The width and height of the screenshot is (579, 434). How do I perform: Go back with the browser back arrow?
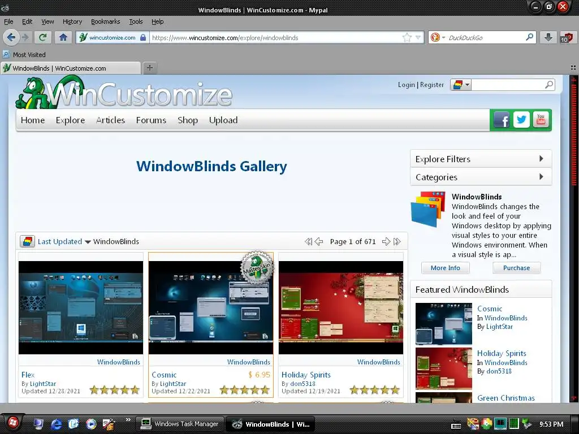[x=11, y=37]
